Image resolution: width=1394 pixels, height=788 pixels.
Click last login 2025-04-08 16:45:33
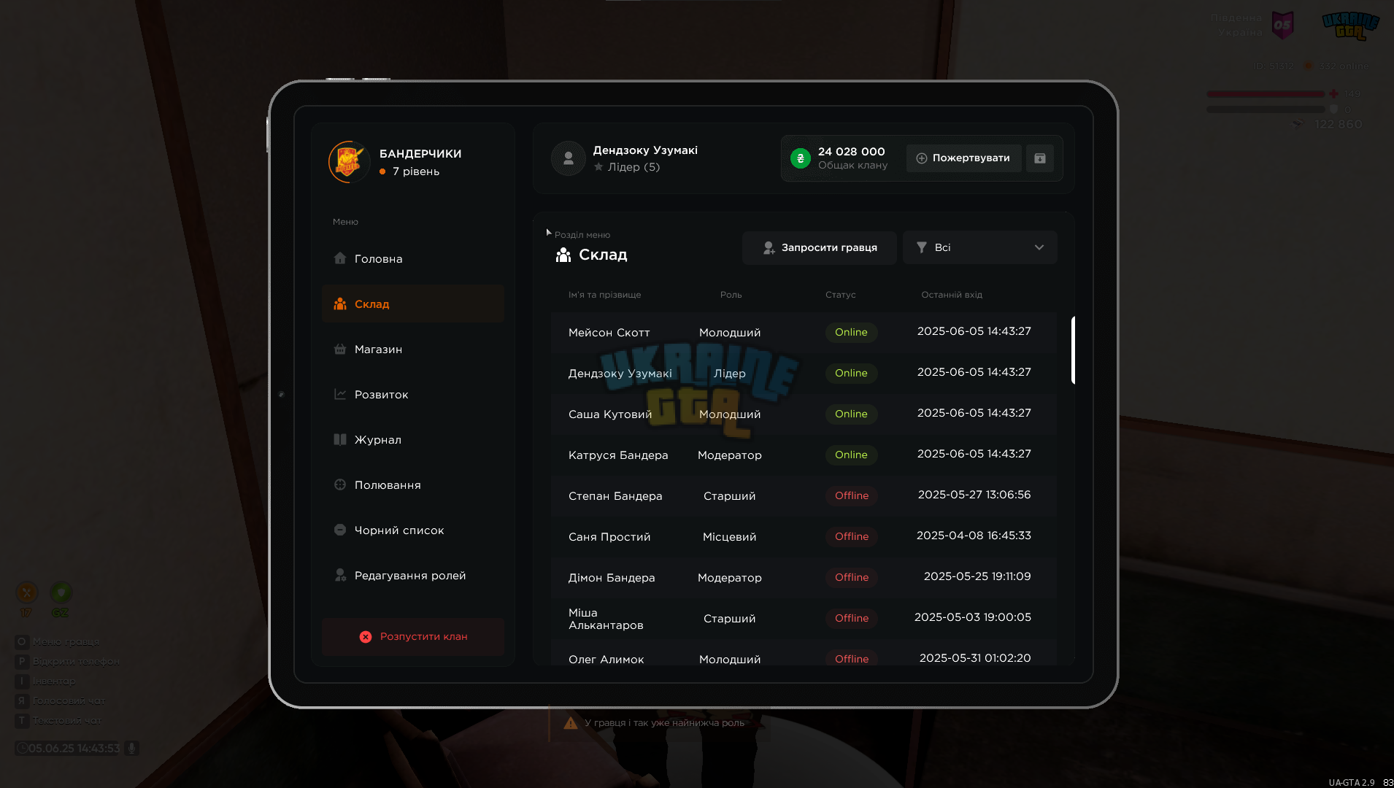coord(974,536)
